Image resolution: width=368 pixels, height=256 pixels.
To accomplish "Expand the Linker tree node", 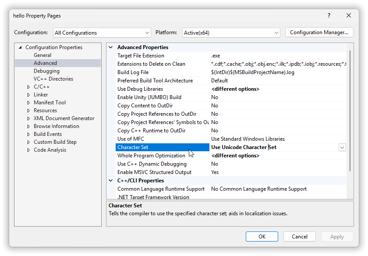I will tap(28, 95).
